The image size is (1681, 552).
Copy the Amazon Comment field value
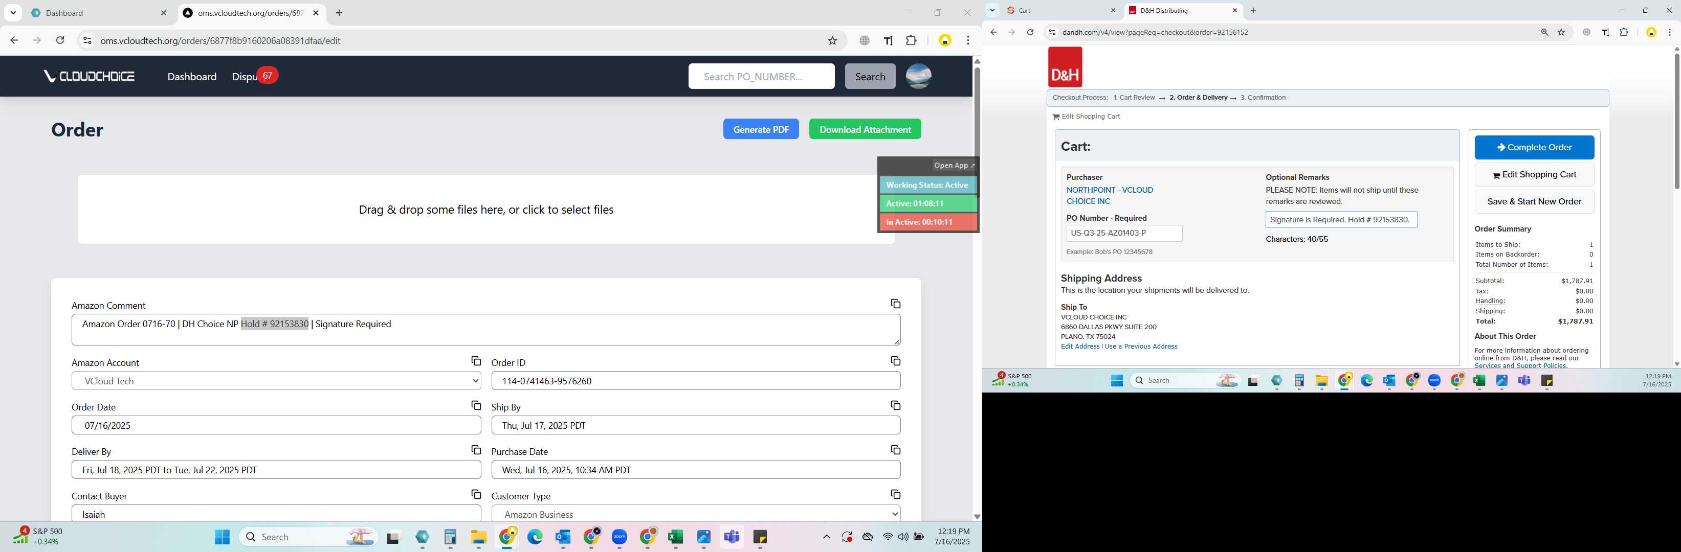tap(895, 304)
